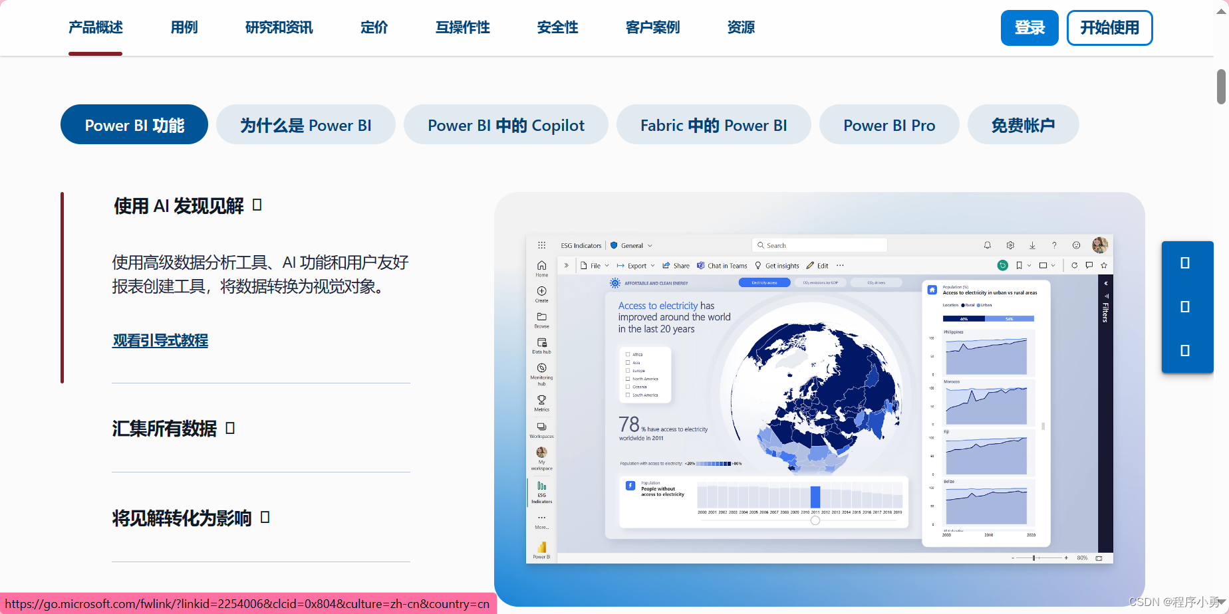Open the 用例 navigation menu
This screenshot has width=1229, height=614.
tap(184, 28)
